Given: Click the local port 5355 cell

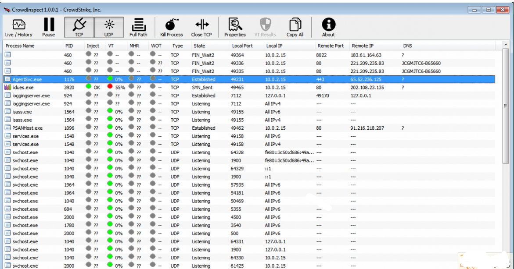Looking at the screenshot, I should coord(236,209).
